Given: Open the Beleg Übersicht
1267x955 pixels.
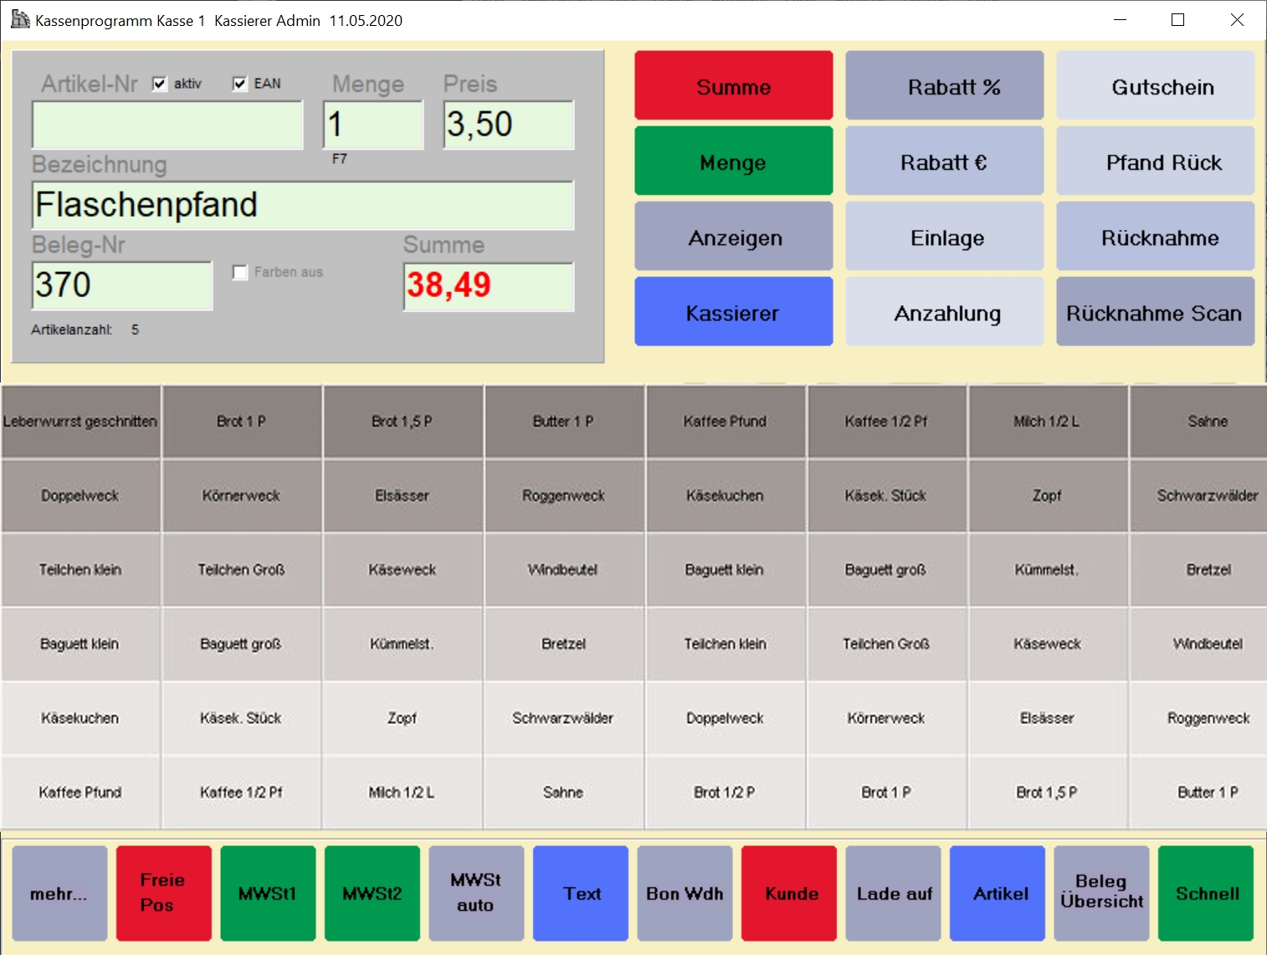Looking at the screenshot, I should (x=1101, y=893).
